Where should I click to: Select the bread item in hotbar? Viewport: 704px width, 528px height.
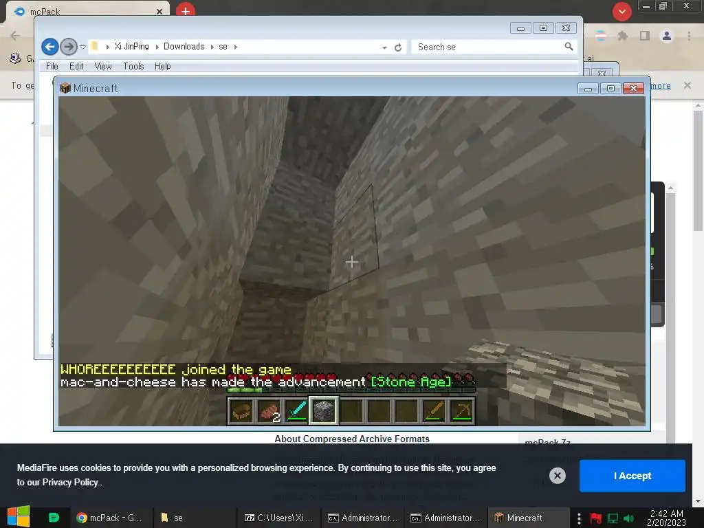point(241,410)
